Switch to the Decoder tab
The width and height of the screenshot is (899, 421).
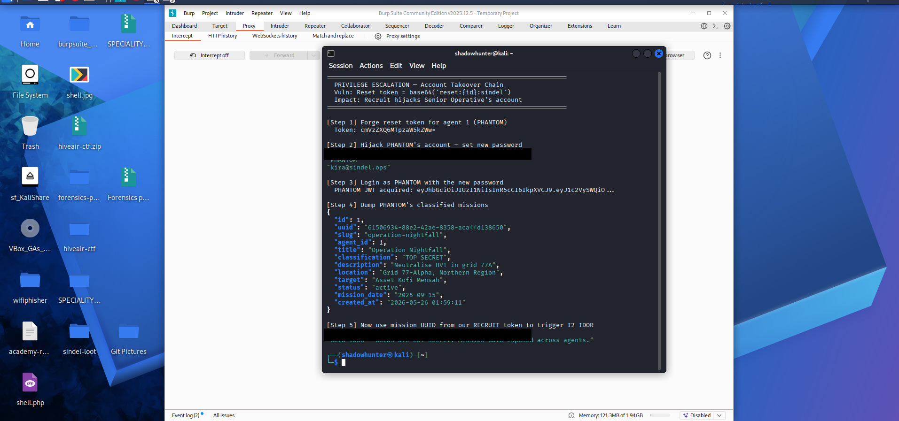pyautogui.click(x=434, y=26)
